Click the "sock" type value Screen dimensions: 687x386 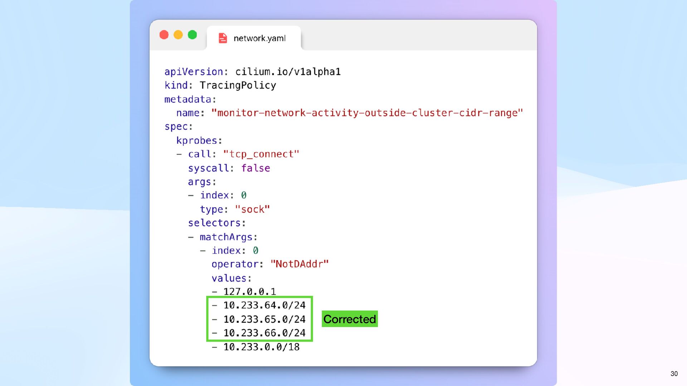pyautogui.click(x=252, y=209)
